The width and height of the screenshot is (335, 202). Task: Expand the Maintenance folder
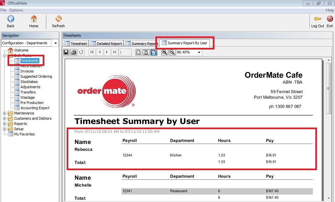[x=4, y=113]
